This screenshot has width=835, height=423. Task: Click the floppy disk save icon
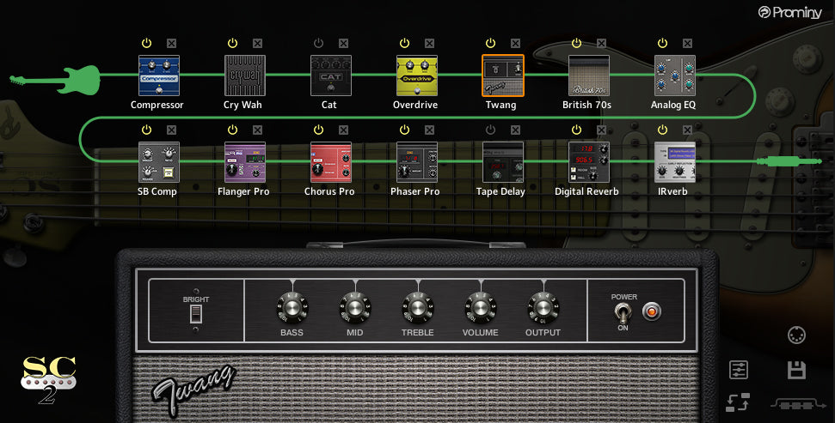point(796,370)
